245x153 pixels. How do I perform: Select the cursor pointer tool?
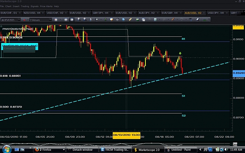pyautogui.click(x=91, y=20)
